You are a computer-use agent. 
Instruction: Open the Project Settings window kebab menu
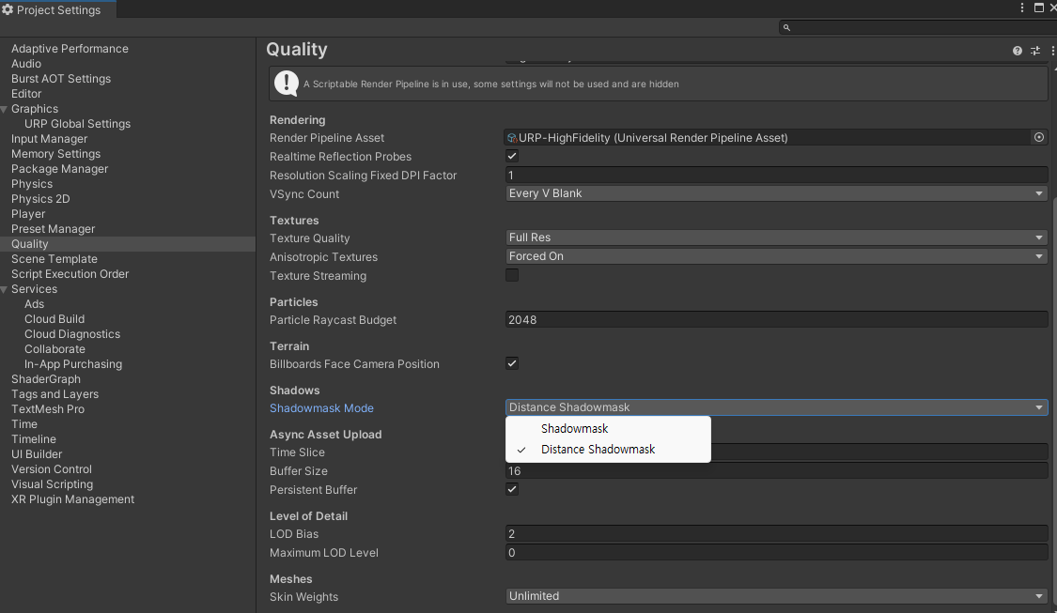pyautogui.click(x=1022, y=8)
